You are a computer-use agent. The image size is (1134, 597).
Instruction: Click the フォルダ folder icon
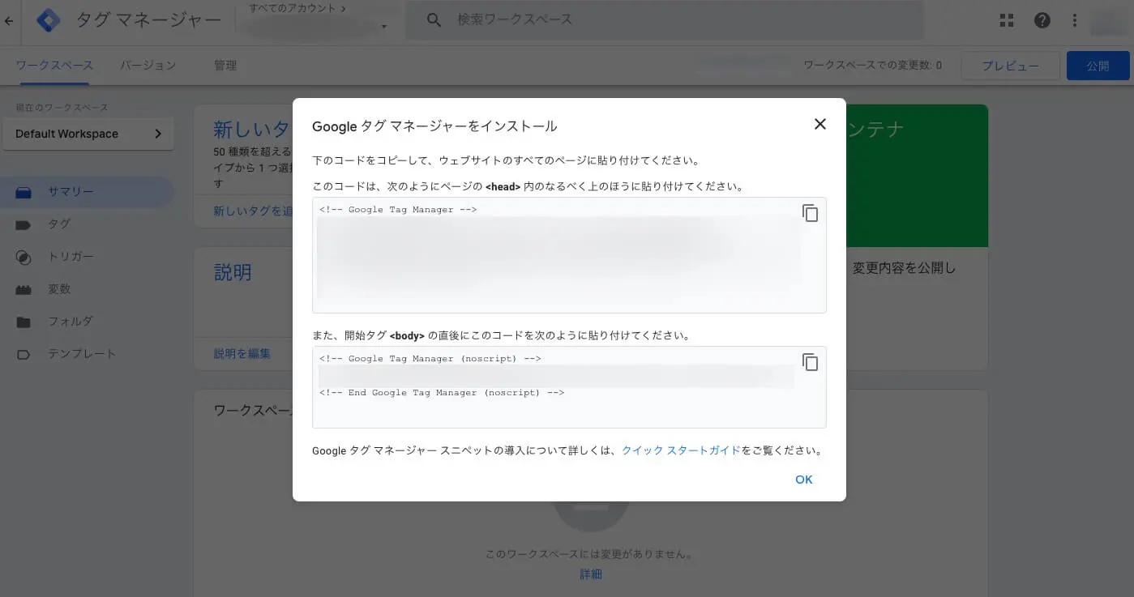click(x=24, y=322)
